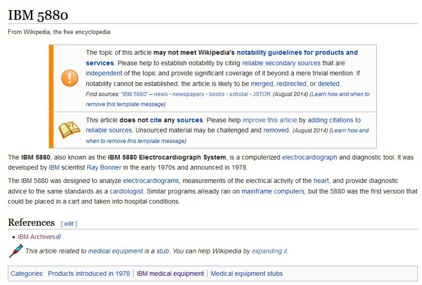Click the news find-sources link
The height and width of the screenshot is (285, 422).
pos(161,94)
